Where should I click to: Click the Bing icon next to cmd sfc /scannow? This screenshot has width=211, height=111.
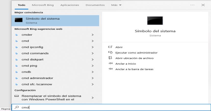pos(17,84)
